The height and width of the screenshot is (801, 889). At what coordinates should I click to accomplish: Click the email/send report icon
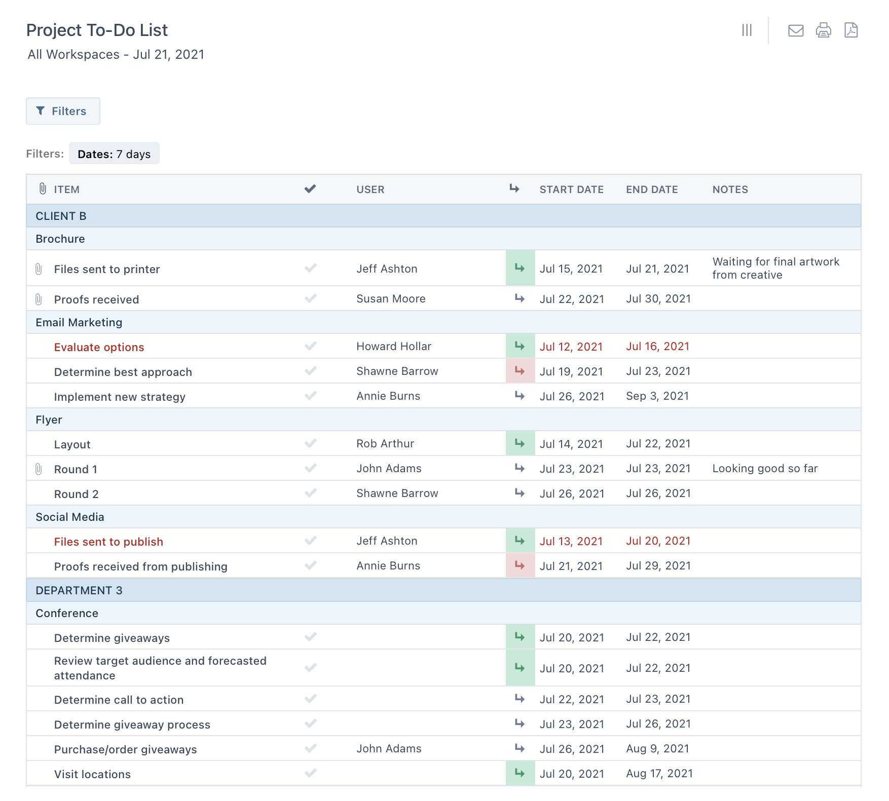795,30
